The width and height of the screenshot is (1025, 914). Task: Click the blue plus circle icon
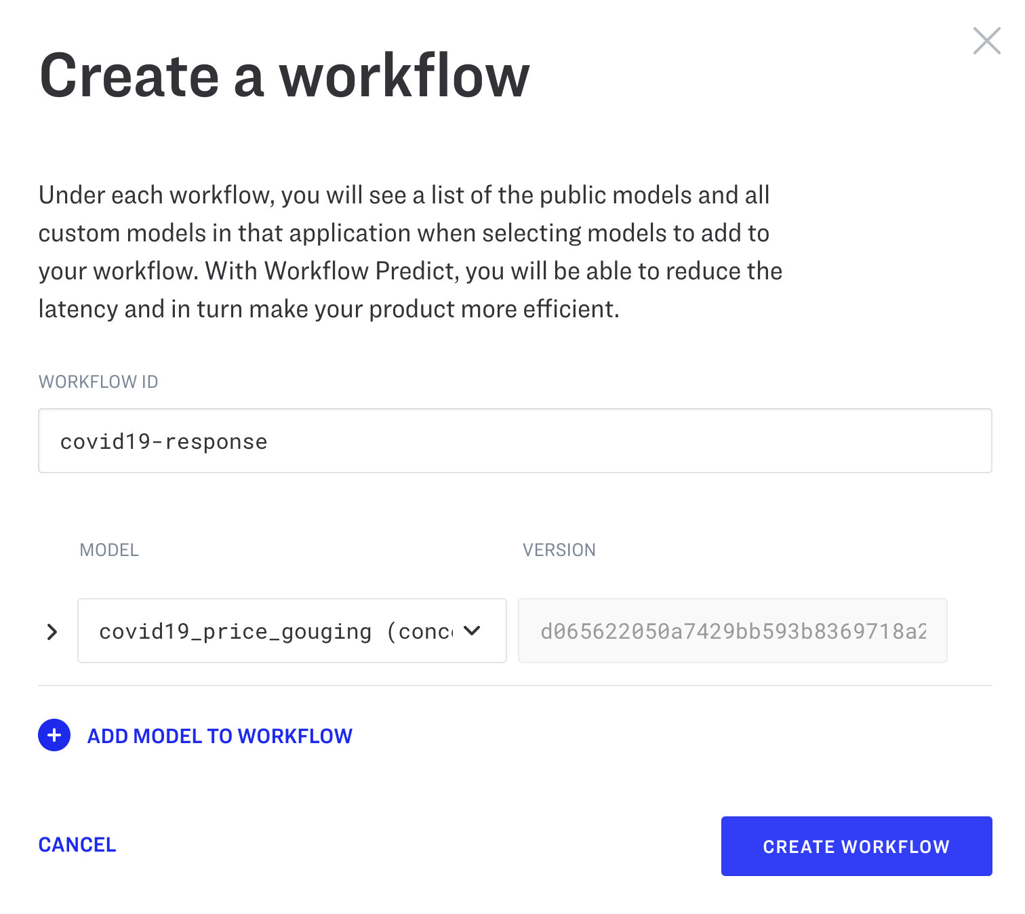tap(54, 735)
